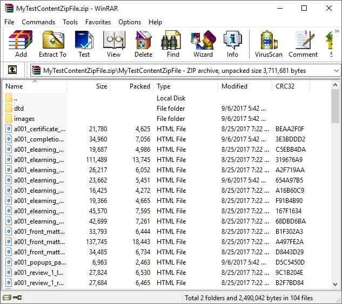Open the Commands menu
Image resolution: width=342 pixels, height=304 pixels.
[x=38, y=22]
